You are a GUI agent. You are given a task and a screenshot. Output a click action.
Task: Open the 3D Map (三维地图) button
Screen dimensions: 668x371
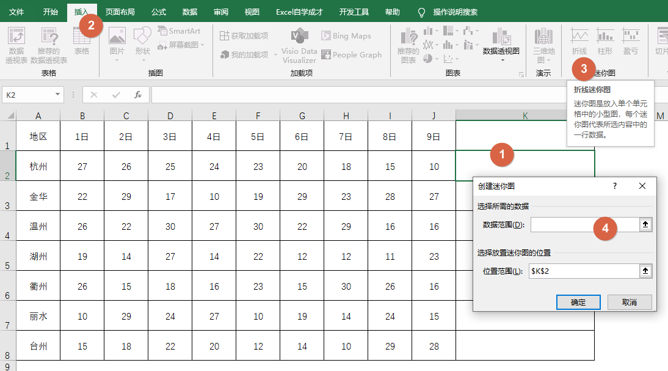tap(543, 45)
